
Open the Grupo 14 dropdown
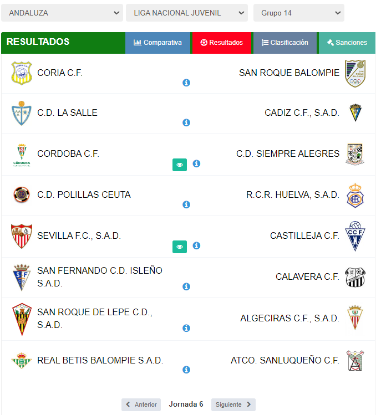point(299,13)
